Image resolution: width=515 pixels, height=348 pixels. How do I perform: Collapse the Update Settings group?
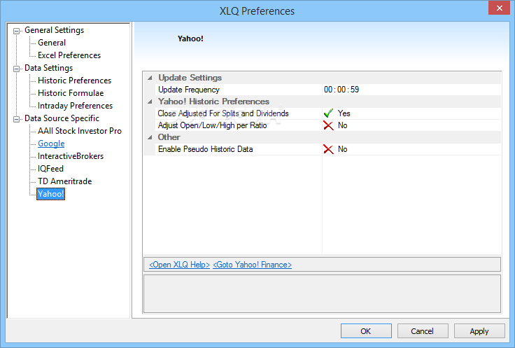point(150,78)
